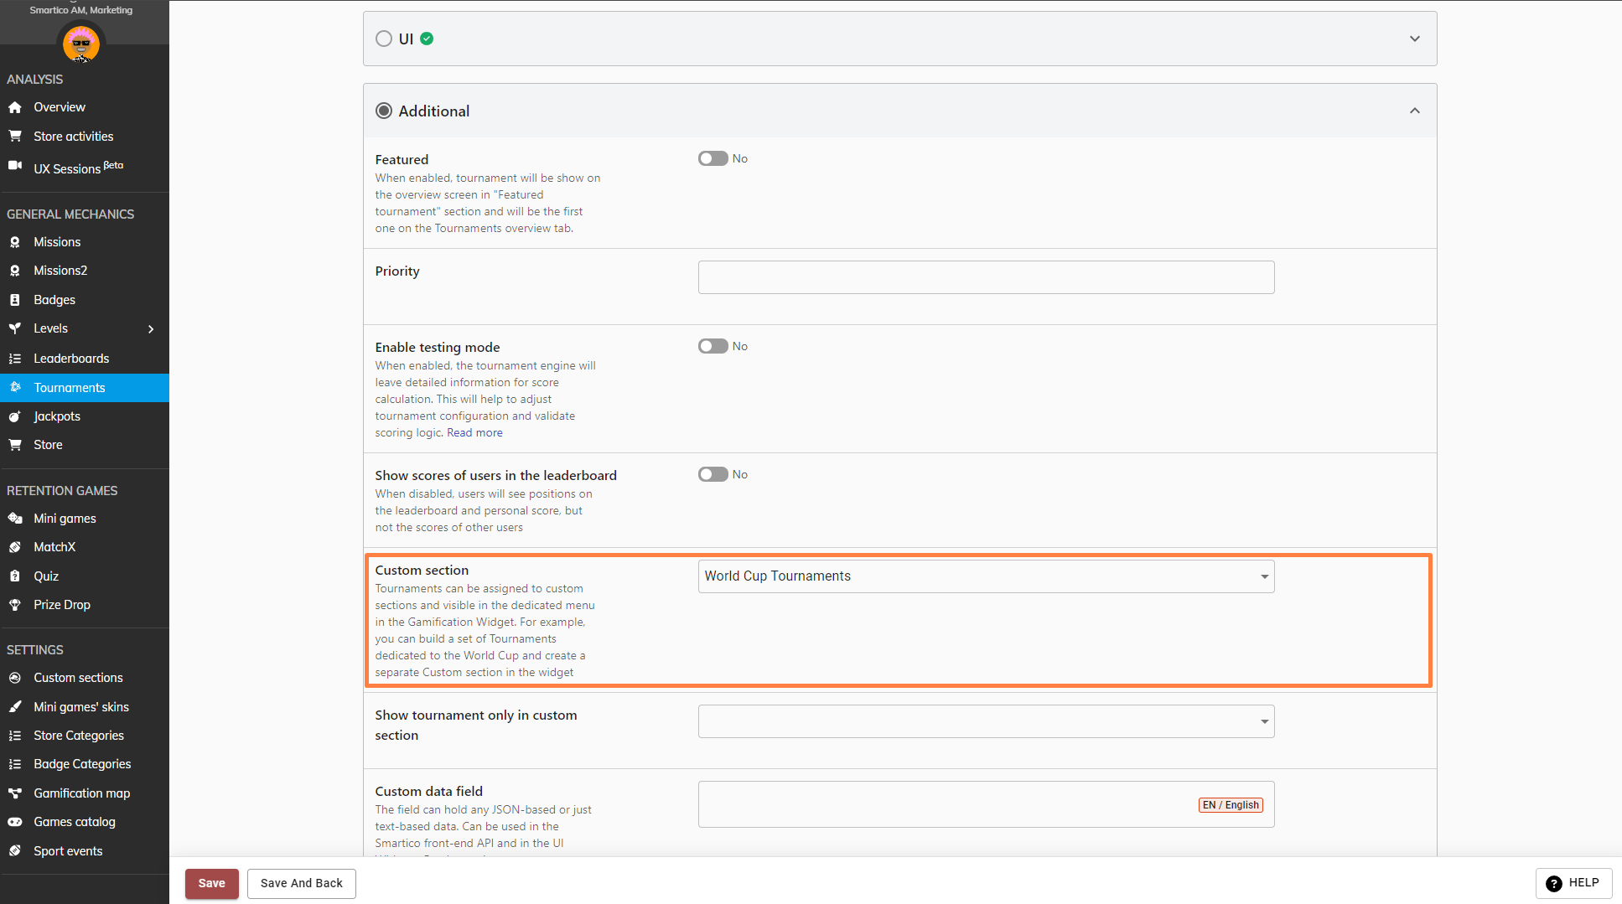Expand the UI section chevron

1414,39
